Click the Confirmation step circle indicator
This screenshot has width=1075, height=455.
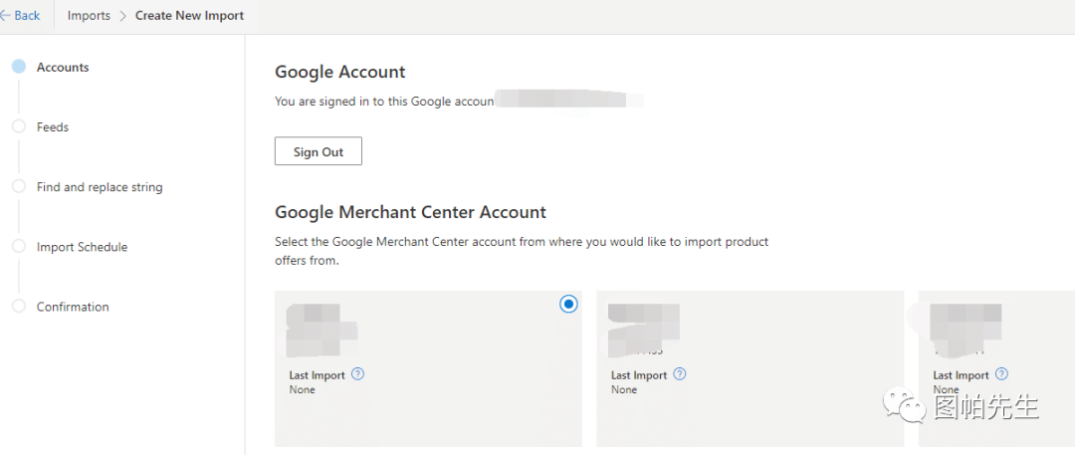click(18, 306)
